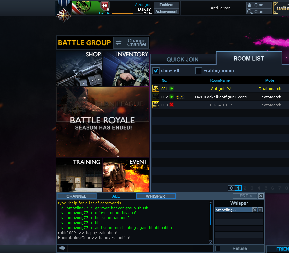Open the Inventory tile

pyautogui.click(x=126, y=68)
